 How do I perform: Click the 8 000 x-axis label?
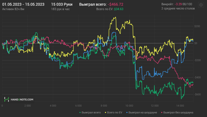(x=104, y=106)
